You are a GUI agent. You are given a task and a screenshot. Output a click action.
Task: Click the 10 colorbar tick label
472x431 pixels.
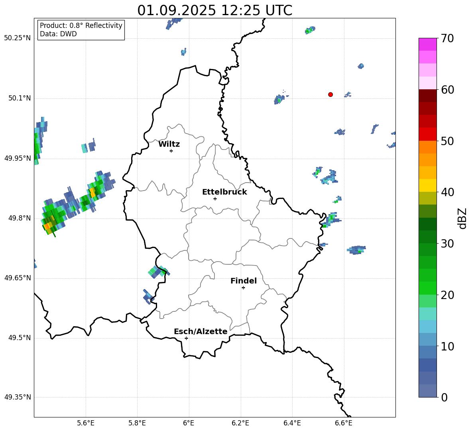(x=447, y=346)
